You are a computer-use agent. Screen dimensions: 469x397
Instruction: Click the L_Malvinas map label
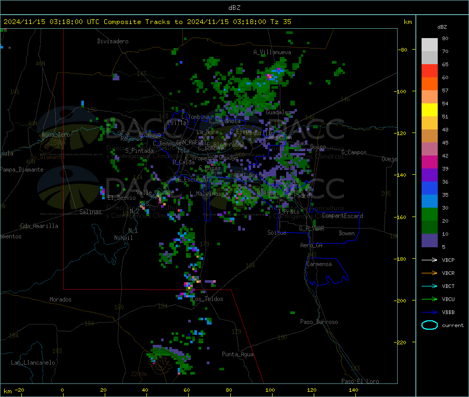coord(205,194)
